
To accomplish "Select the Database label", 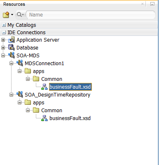I will [27, 48].
